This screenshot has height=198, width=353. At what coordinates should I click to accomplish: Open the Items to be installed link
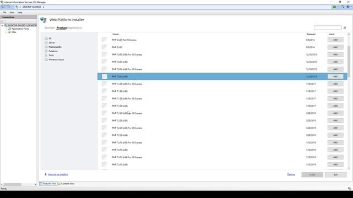[x=58, y=174]
